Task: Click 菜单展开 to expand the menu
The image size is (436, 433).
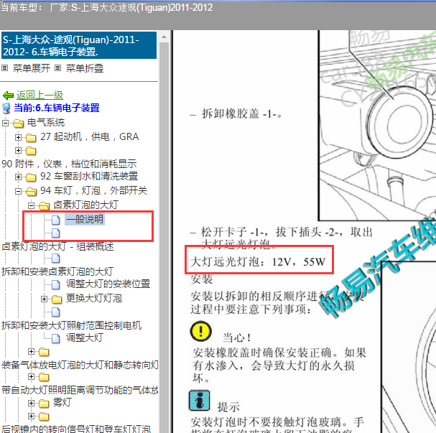Action: [32, 68]
